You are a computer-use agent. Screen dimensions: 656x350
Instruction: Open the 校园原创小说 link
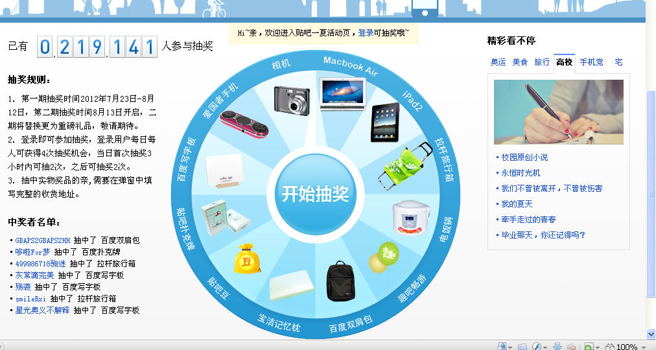524,157
